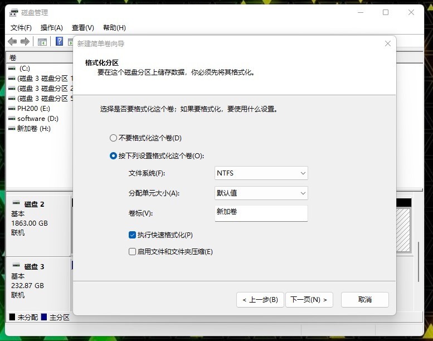The width and height of the screenshot is (433, 341).
Task: Click the black 未分配 legend swatch
Action: (x=12, y=317)
